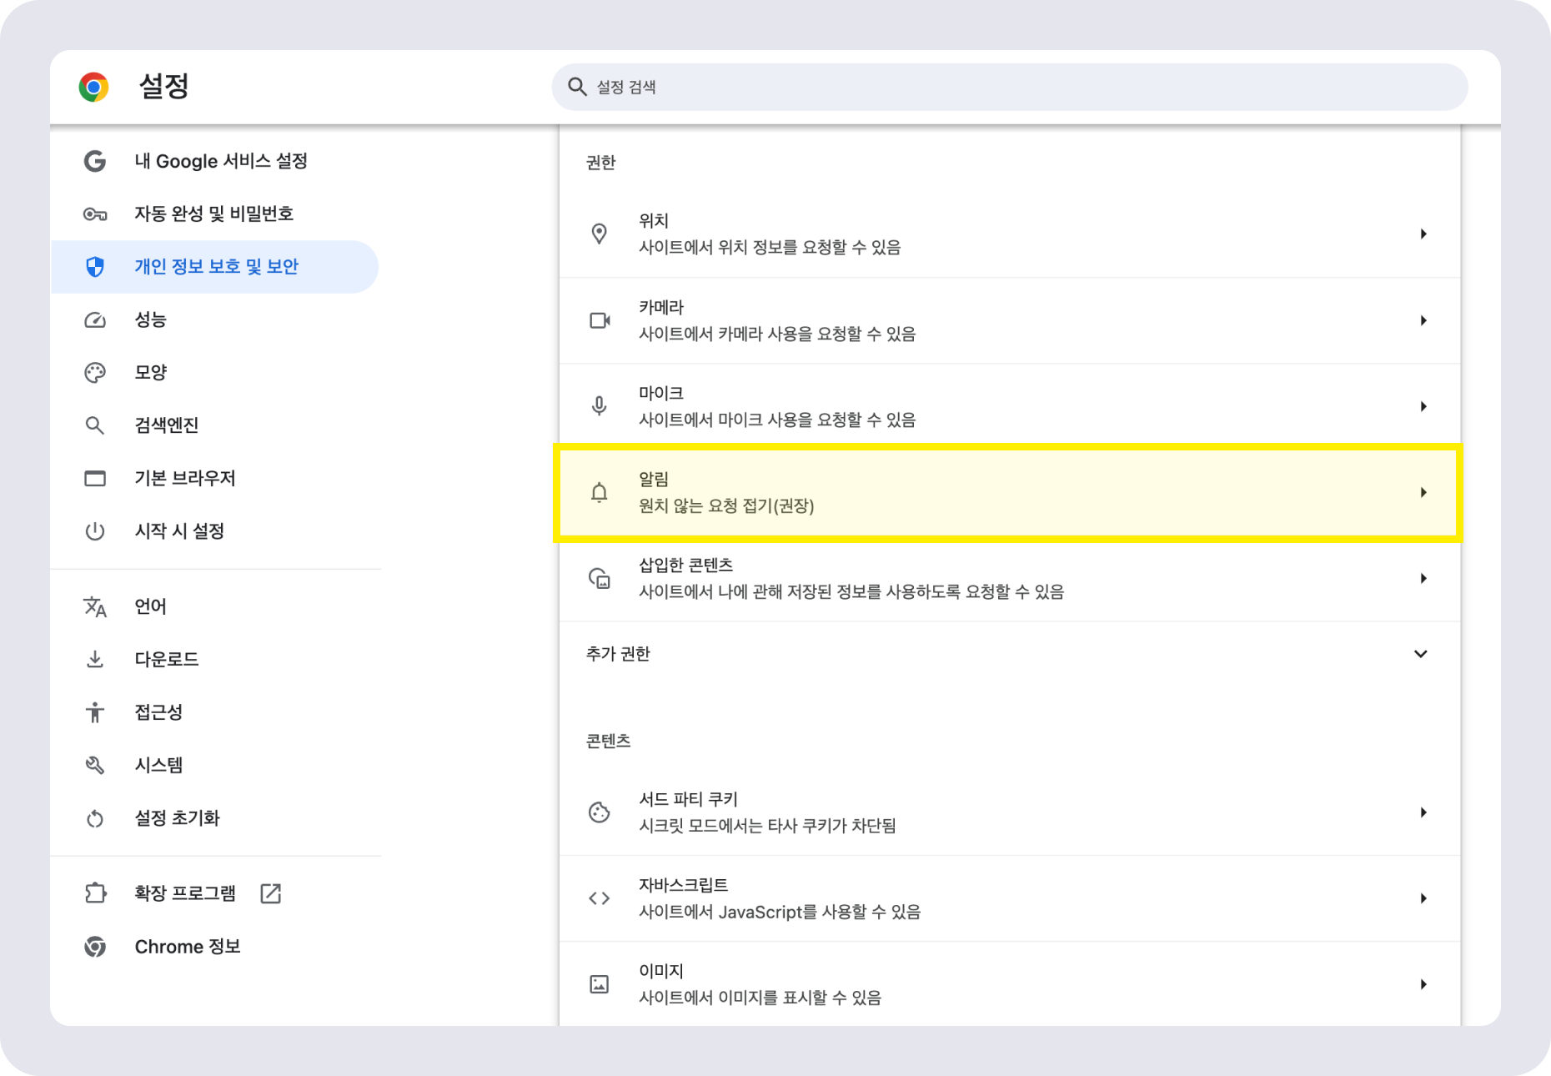Screen dimensions: 1551x1076
Task: Click the microphone icon for 마이크
Action: (599, 406)
